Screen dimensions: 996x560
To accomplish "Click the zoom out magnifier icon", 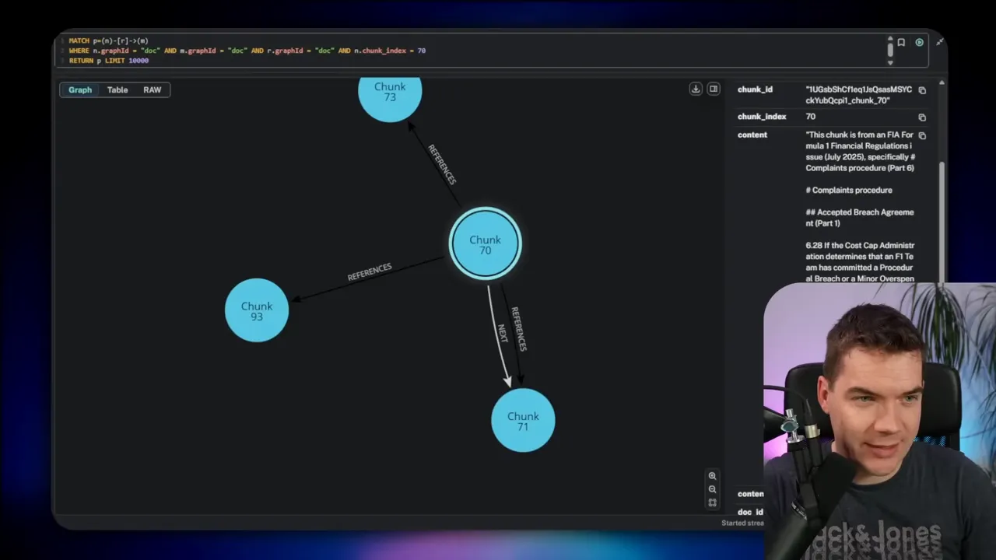I will [x=712, y=489].
